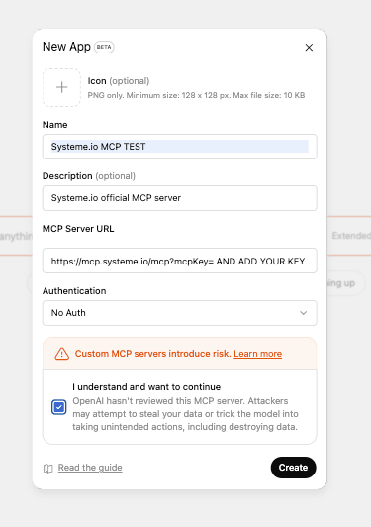Open the Learn more link
The image size is (371, 527).
(258, 354)
